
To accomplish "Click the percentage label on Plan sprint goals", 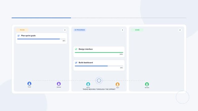I will pyautogui.click(x=64, y=41).
